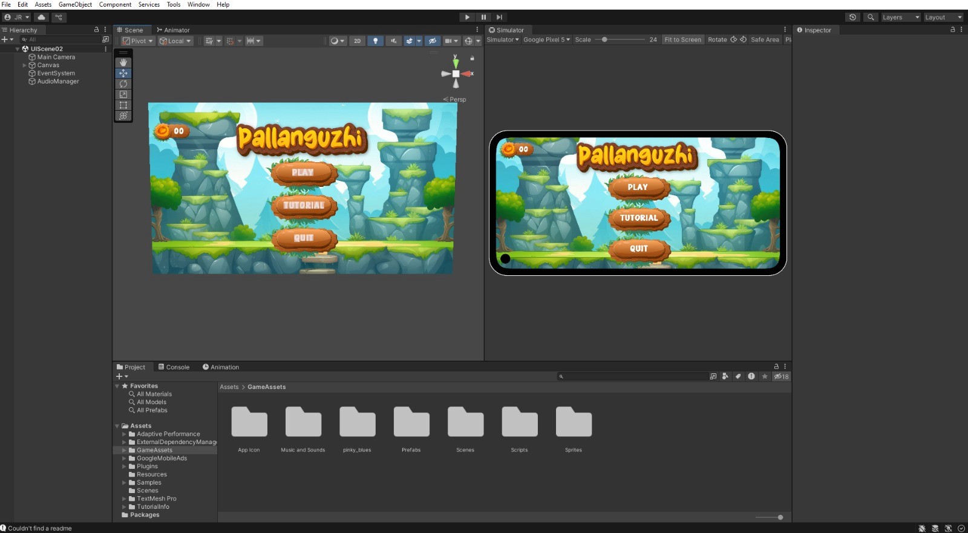Screen dimensions: 968x533
Task: Toggle scene lighting bulb button
Action: pos(375,41)
